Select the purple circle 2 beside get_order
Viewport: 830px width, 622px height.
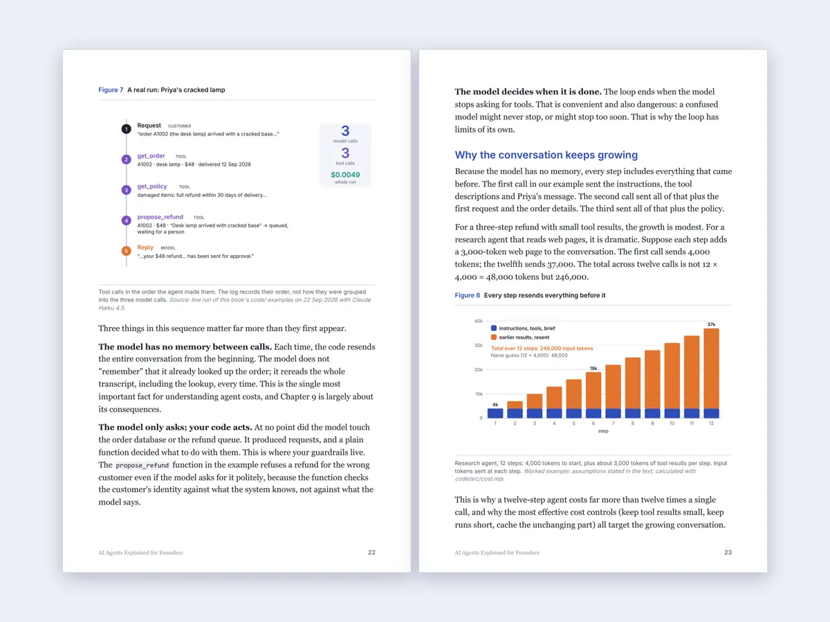click(126, 159)
